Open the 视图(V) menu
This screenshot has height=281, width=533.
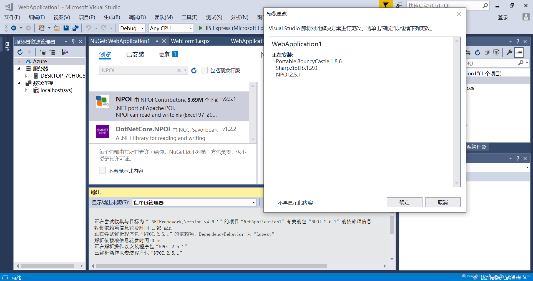(62, 17)
